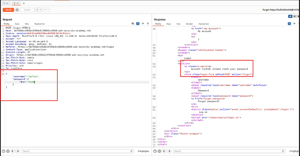The height and width of the screenshot is (156, 300).
Task: Go to previous search match in Request
Action: coord(12,151)
